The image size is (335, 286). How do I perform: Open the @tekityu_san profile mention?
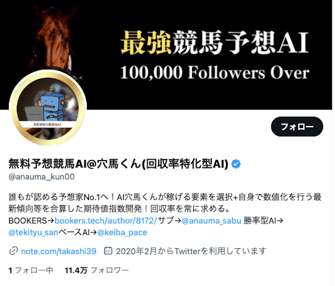33,232
